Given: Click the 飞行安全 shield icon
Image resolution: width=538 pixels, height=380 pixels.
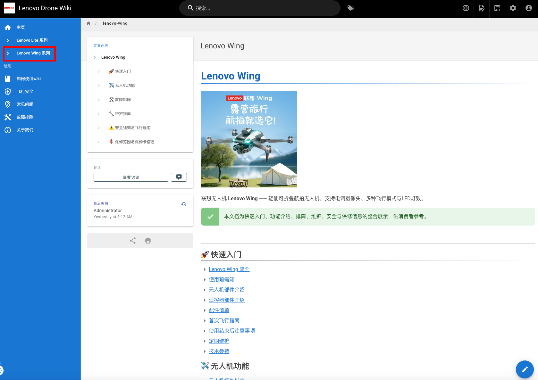Looking at the screenshot, I should coord(8,92).
